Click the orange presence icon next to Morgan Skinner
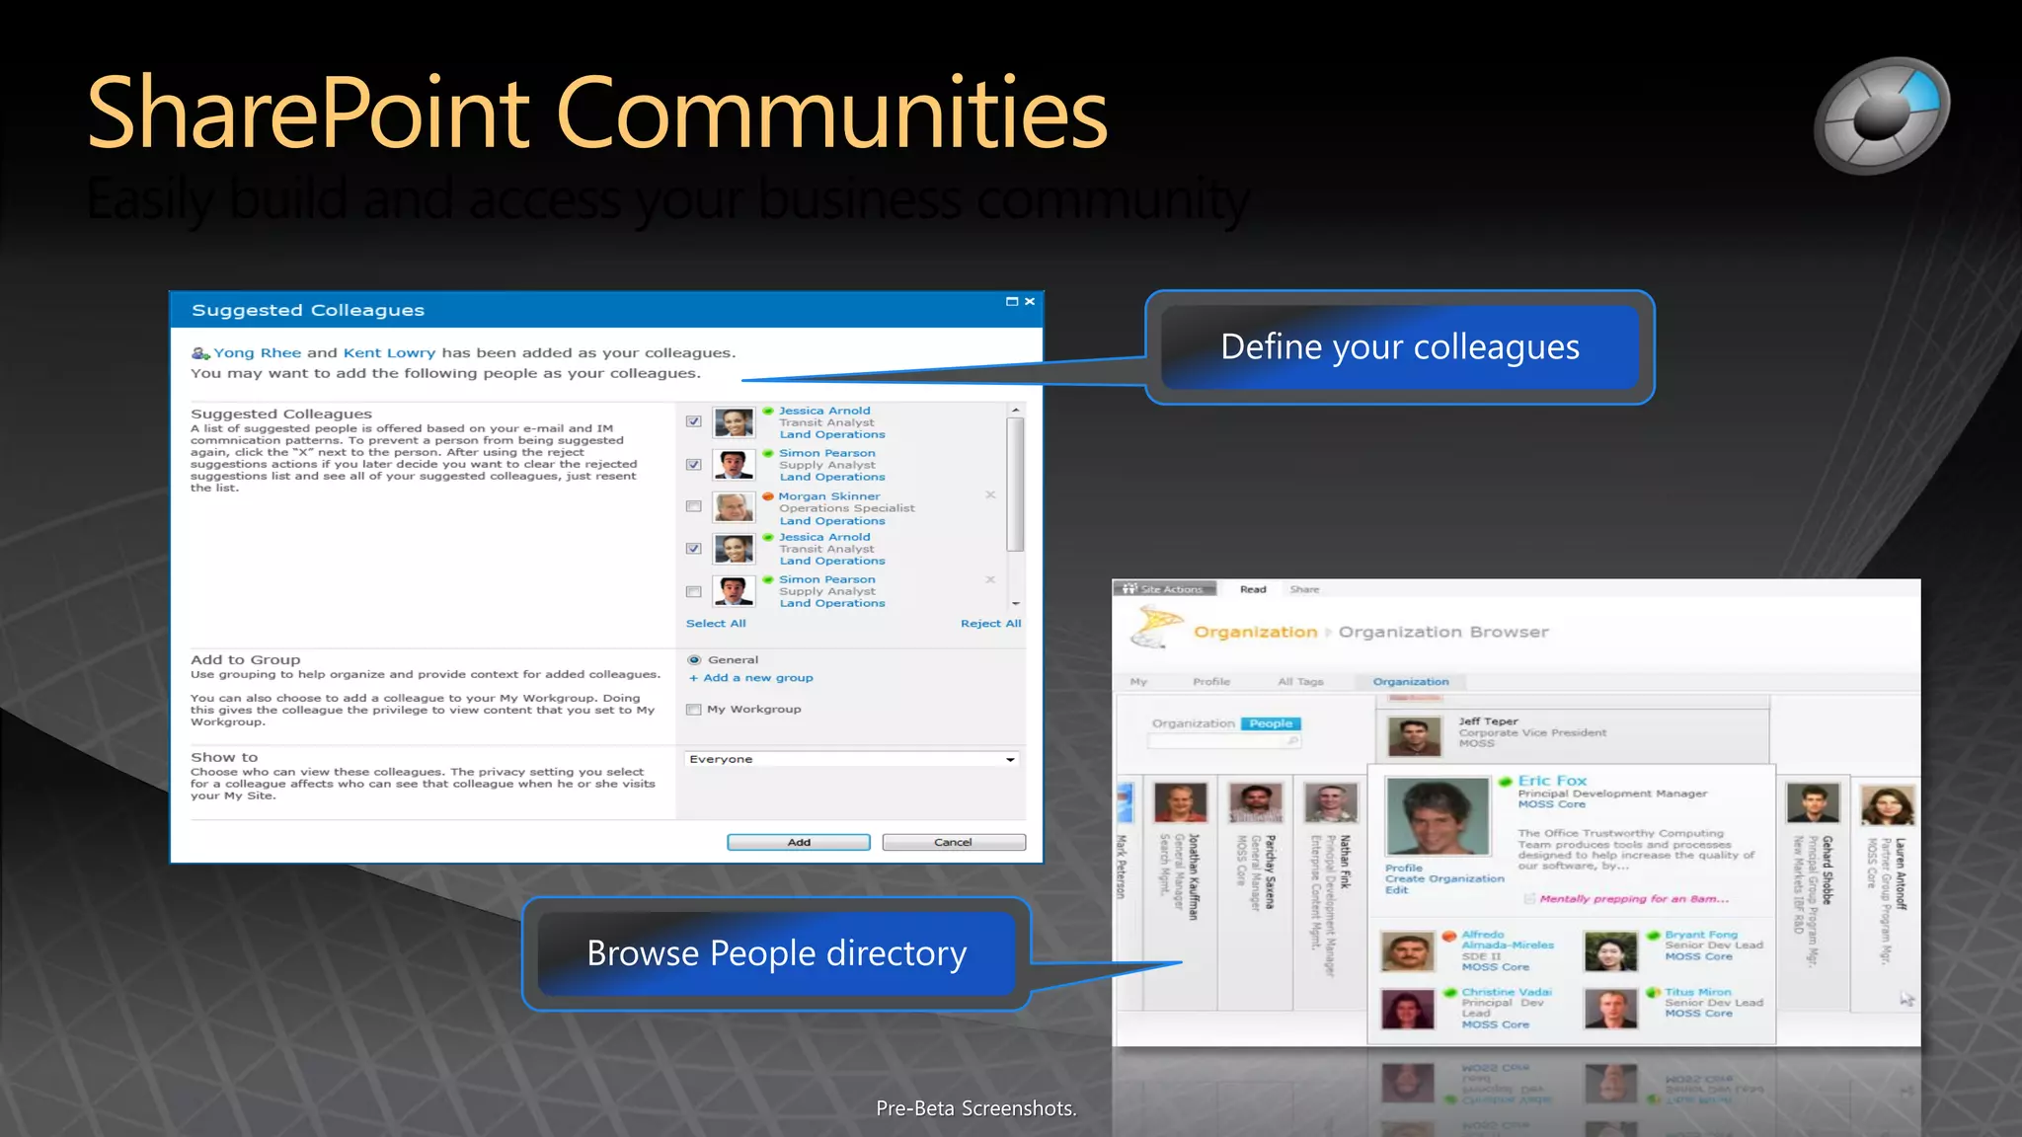2022x1137 pixels. pyautogui.click(x=768, y=496)
